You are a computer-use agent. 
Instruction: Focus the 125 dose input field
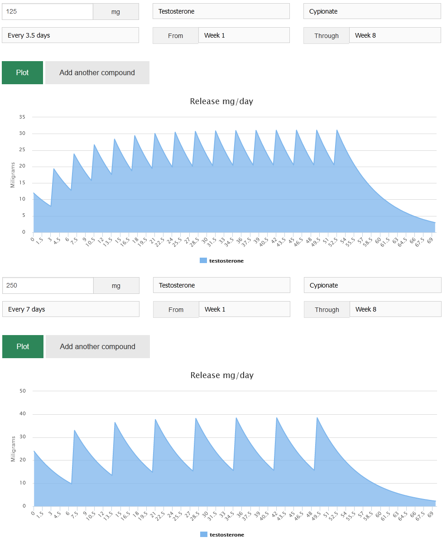[48, 12]
